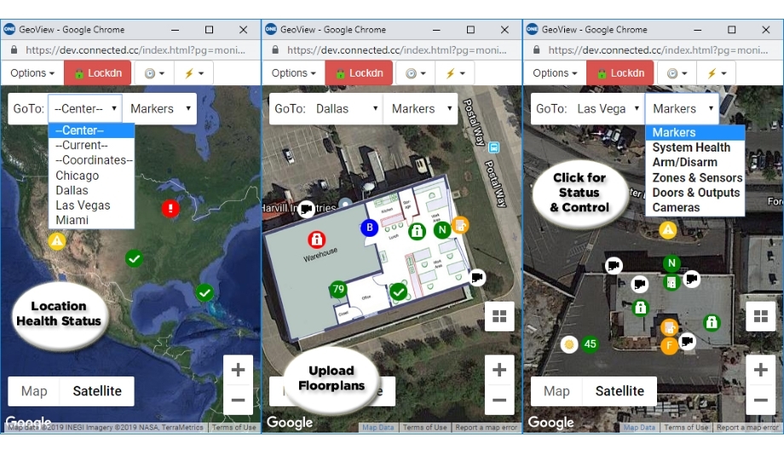This screenshot has width=784, height=454.
Task: Zoom out on the left map window
Action: (238, 400)
